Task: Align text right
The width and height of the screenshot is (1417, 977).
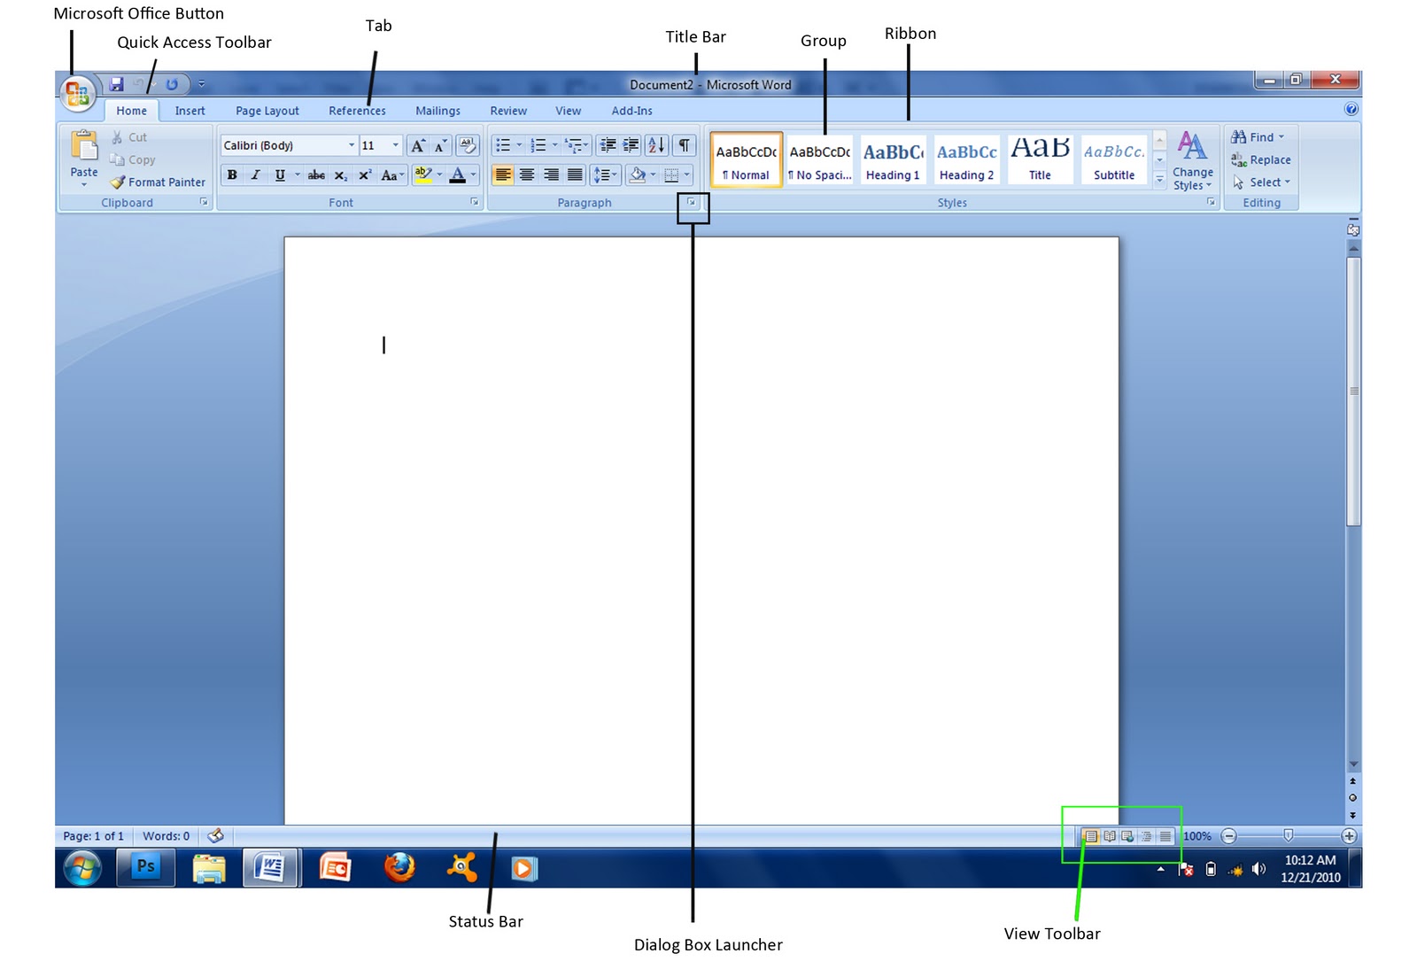Action: point(551,174)
